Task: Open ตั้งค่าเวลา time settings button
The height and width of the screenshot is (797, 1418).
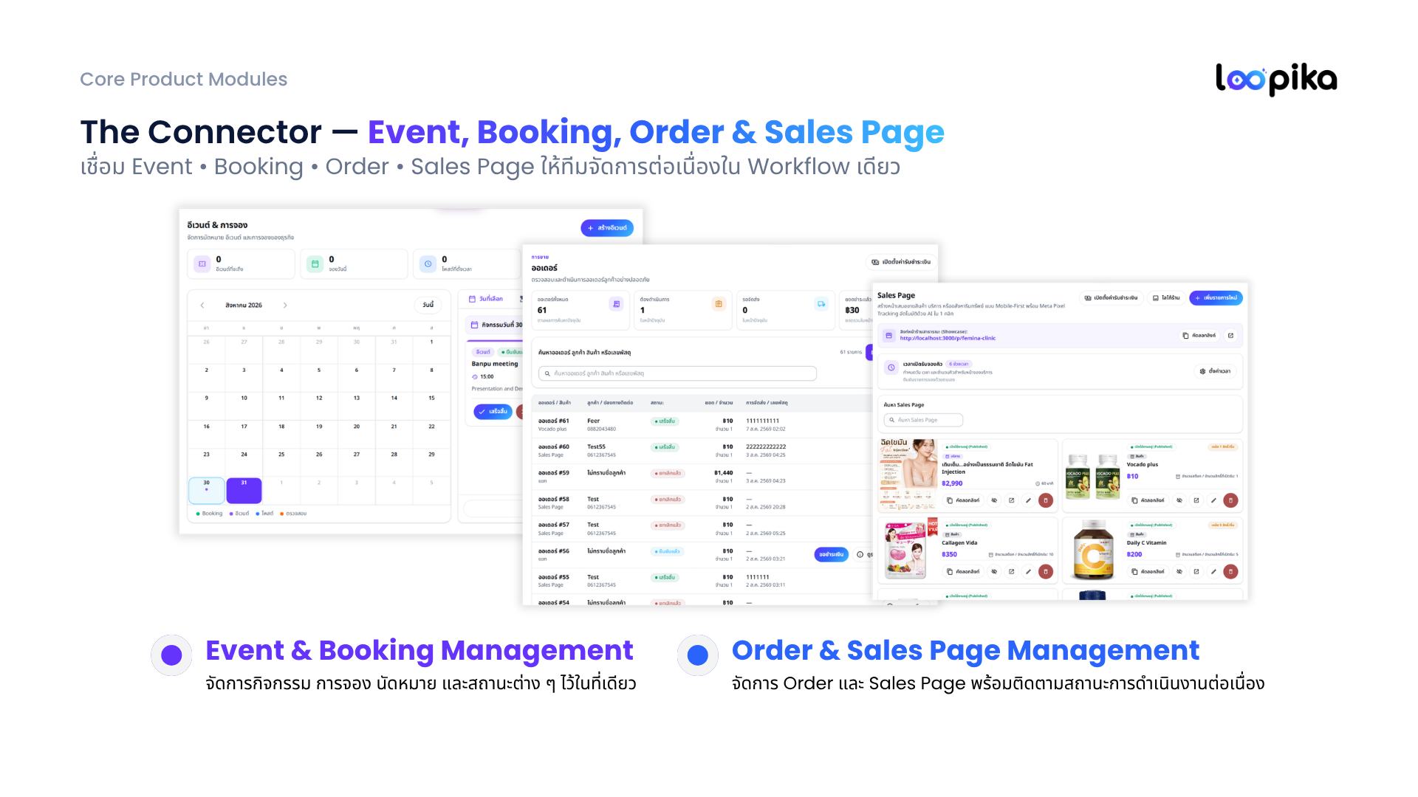Action: tap(1215, 371)
